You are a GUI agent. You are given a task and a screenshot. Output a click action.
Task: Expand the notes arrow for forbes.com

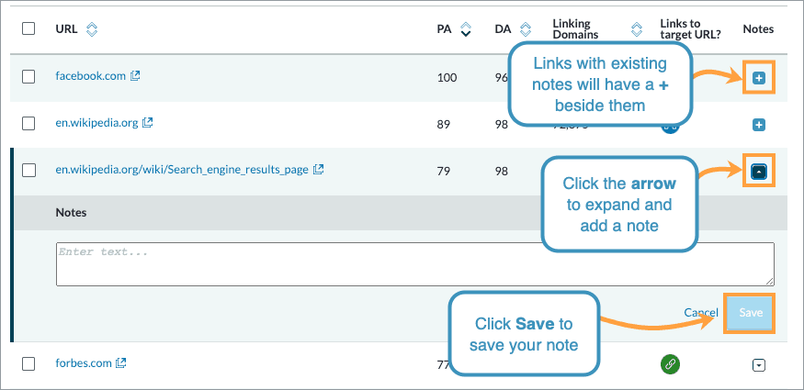[x=758, y=364]
